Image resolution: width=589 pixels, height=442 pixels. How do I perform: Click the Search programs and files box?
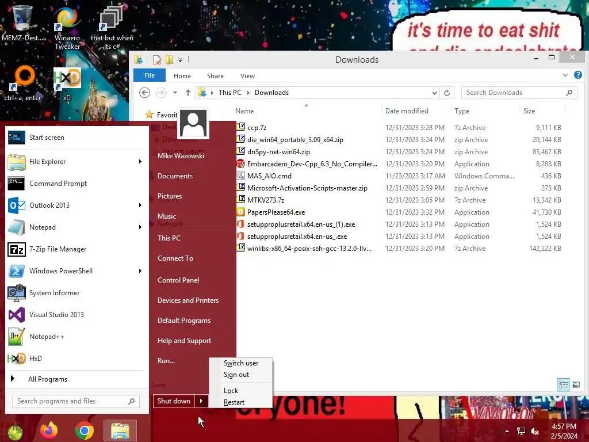75,401
